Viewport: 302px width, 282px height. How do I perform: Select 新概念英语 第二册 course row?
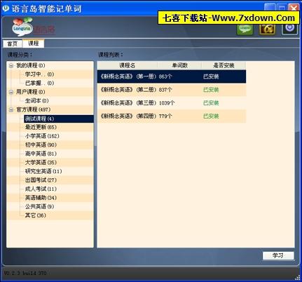172,90
